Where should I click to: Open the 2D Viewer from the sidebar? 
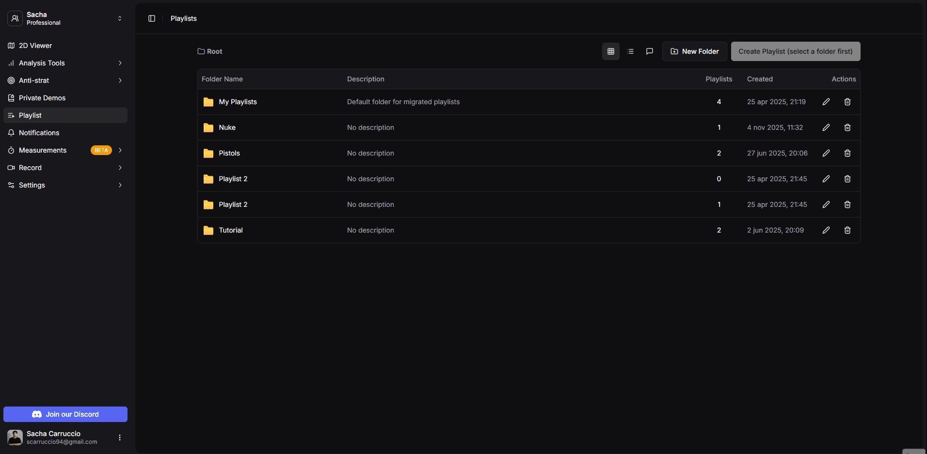pos(35,45)
